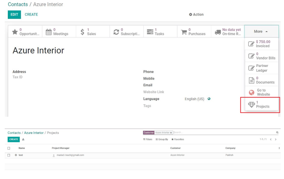Click the export download icon next to Create
Screen dimensions: 284x179
23,139
